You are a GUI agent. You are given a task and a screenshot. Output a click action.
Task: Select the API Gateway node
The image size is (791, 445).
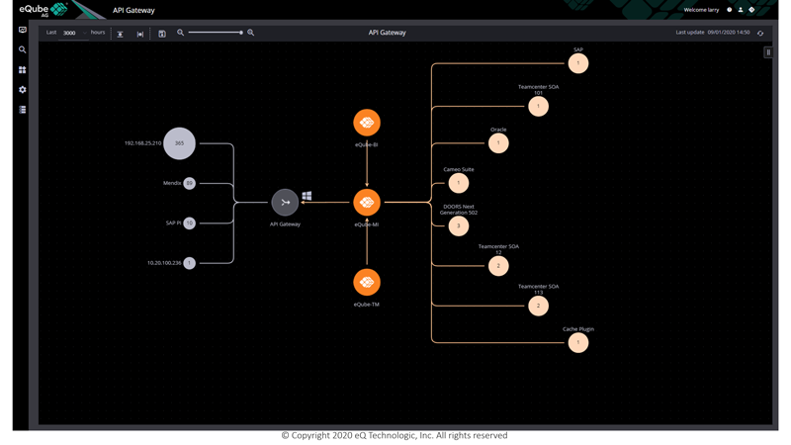[285, 203]
